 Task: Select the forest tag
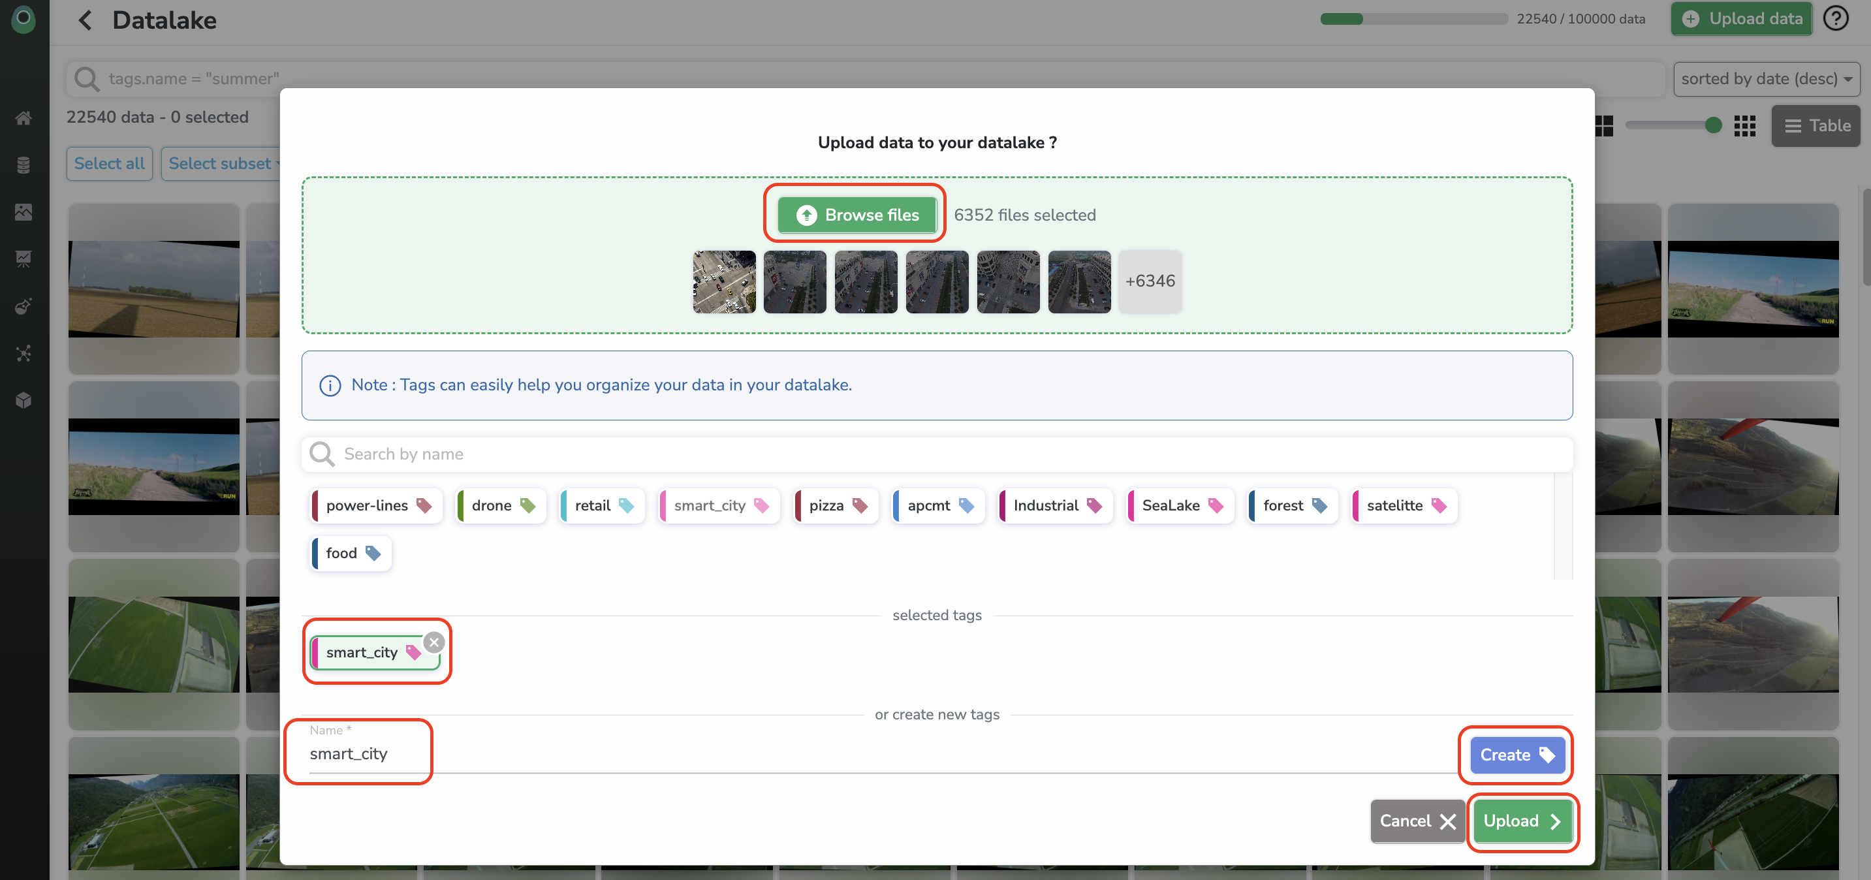pyautogui.click(x=1293, y=505)
